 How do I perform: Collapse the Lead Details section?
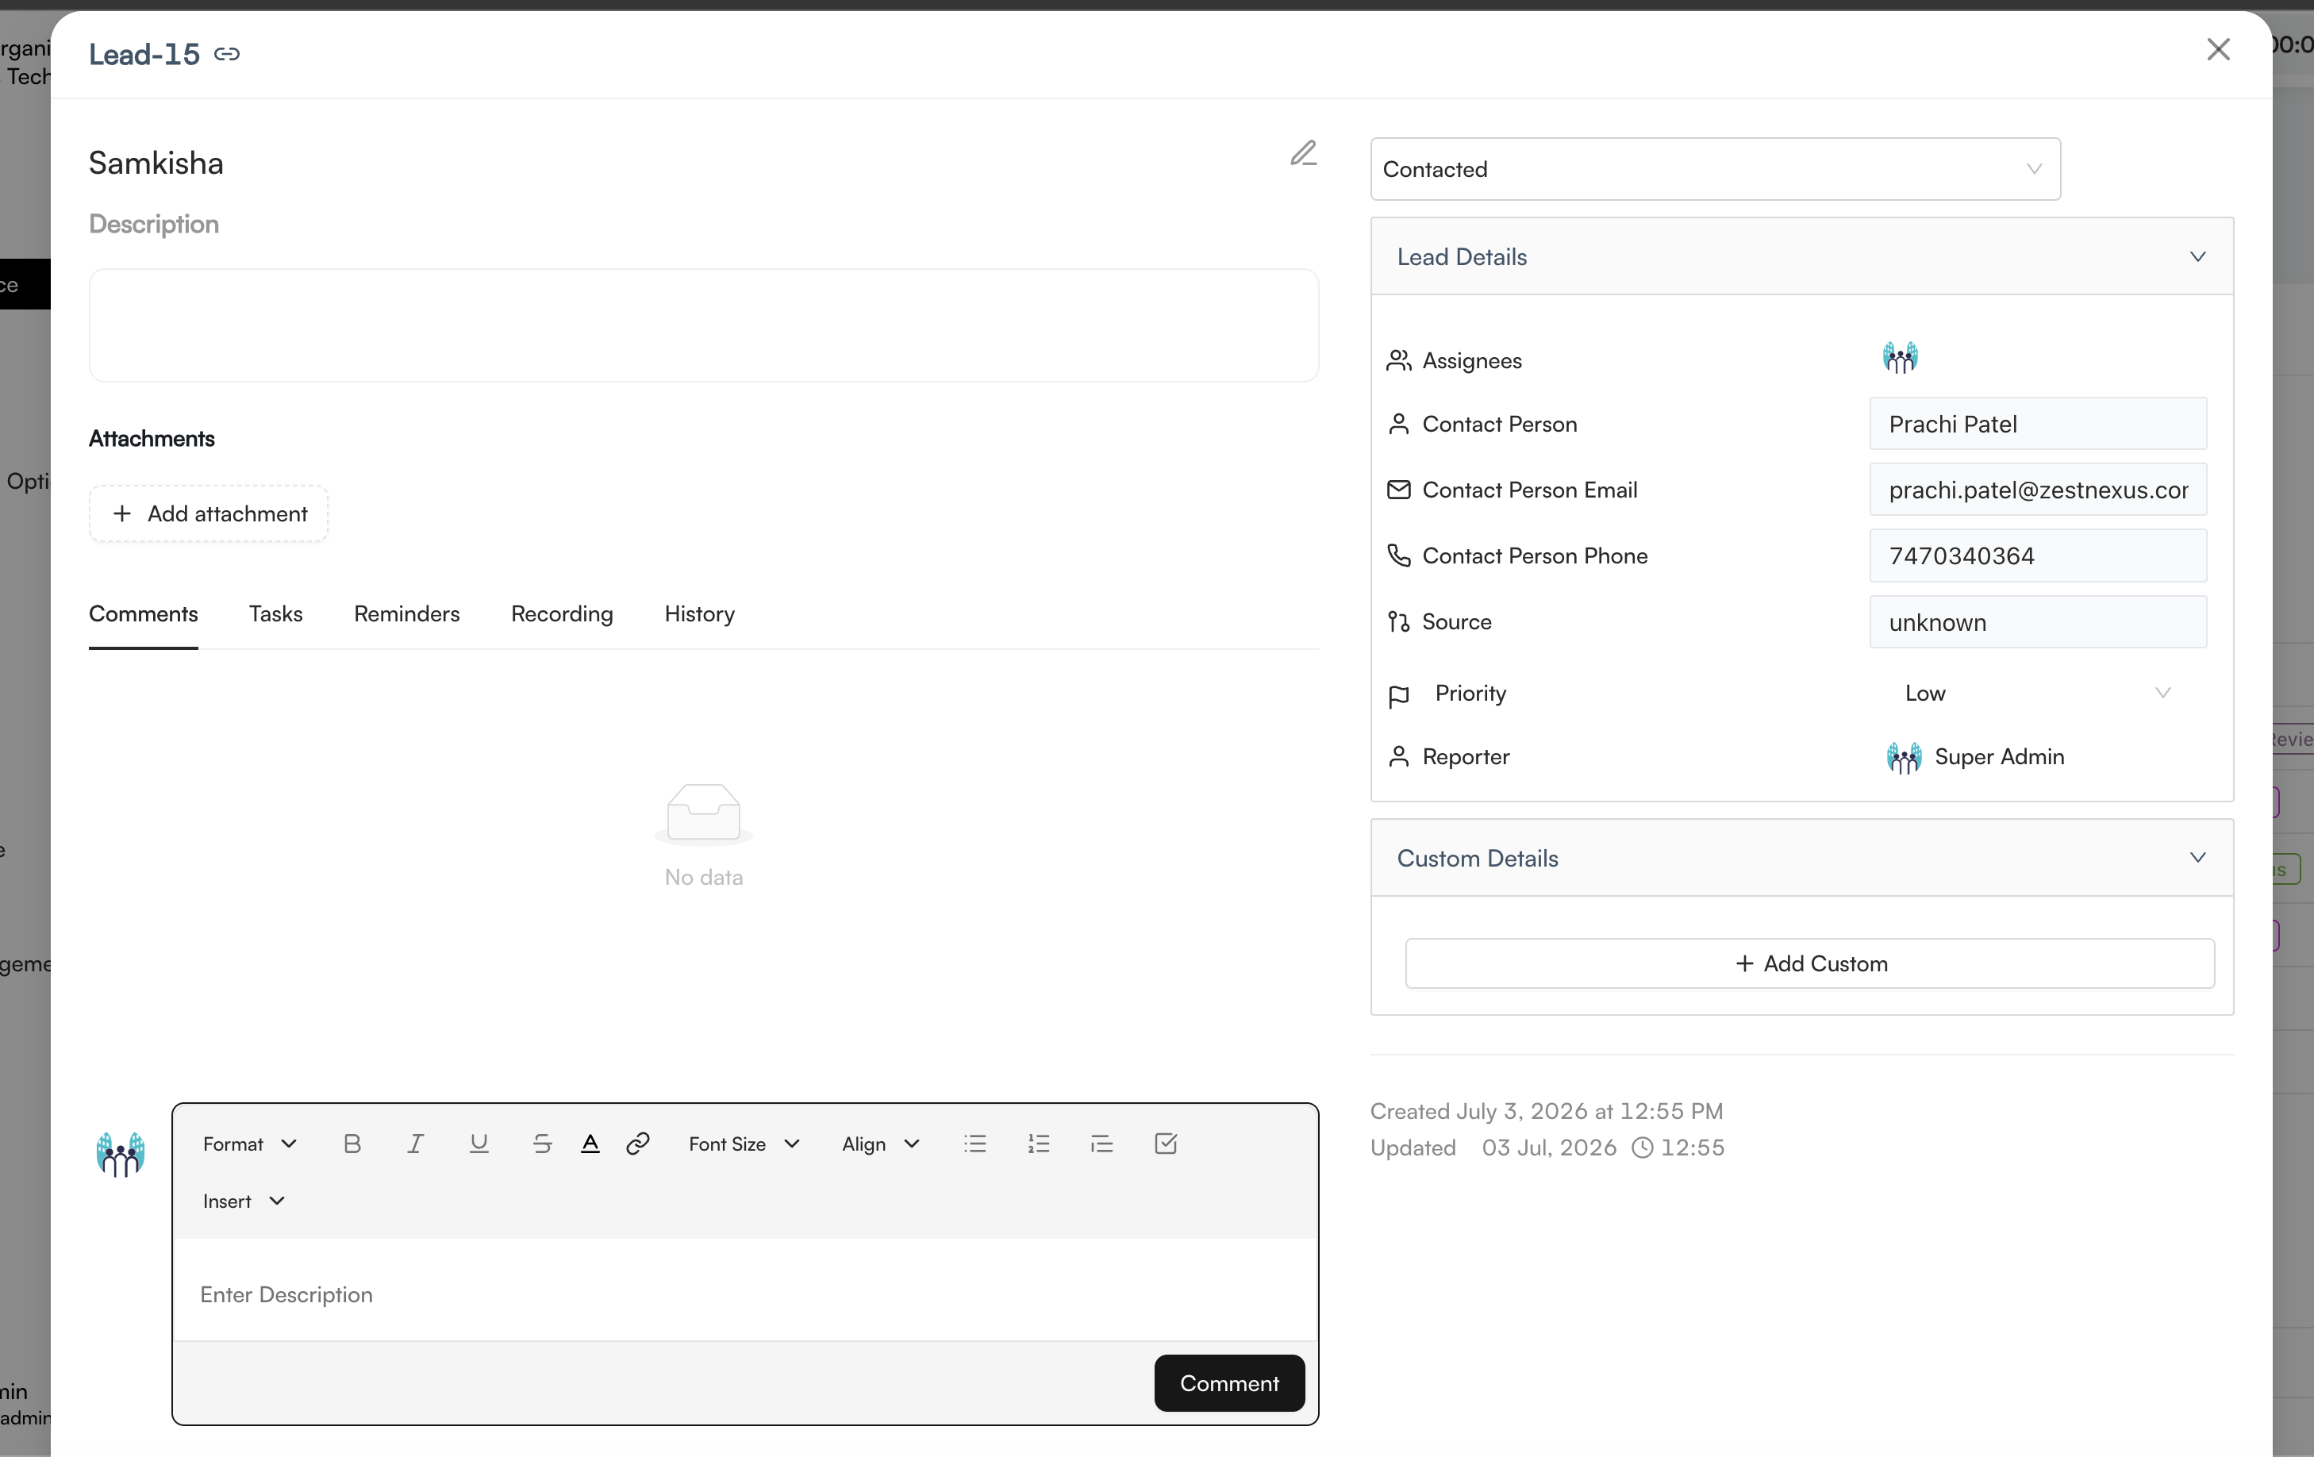tap(1802, 256)
